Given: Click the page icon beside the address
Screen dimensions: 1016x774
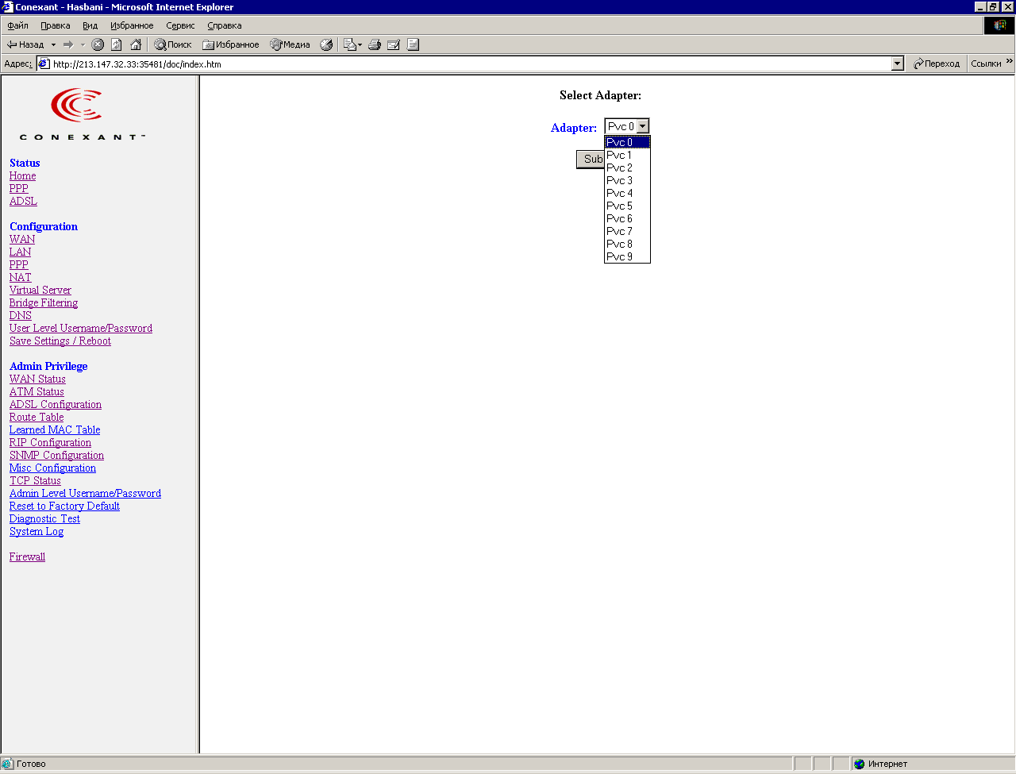Looking at the screenshot, I should [x=44, y=64].
